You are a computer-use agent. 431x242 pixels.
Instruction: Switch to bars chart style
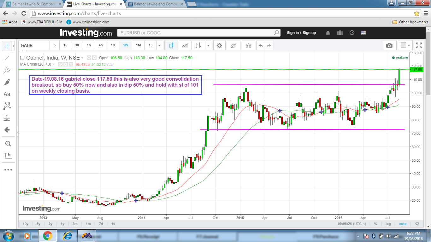point(198,45)
